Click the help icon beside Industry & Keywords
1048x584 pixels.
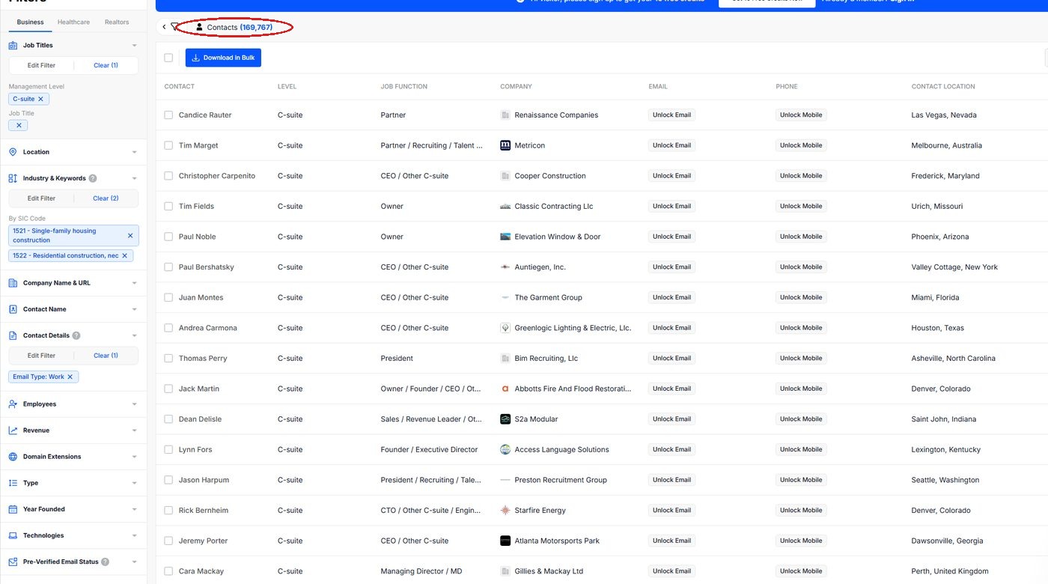(x=93, y=178)
